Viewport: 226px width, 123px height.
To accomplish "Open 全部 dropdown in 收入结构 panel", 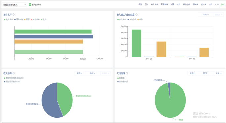I will 80,73.
